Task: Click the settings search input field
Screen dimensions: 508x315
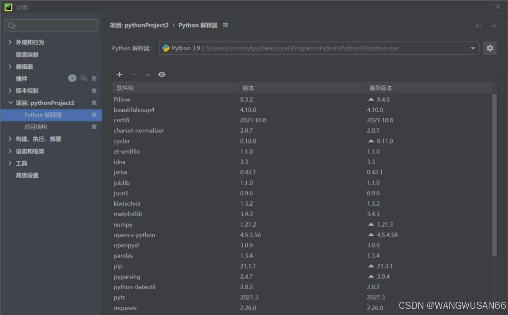Action: (51, 26)
